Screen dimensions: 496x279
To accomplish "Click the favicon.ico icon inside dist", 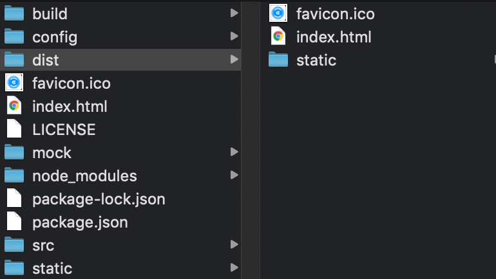I will pos(278,14).
